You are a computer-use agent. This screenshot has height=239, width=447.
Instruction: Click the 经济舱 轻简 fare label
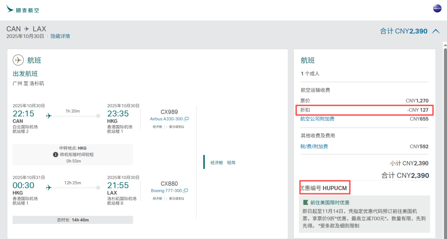click(x=223, y=163)
